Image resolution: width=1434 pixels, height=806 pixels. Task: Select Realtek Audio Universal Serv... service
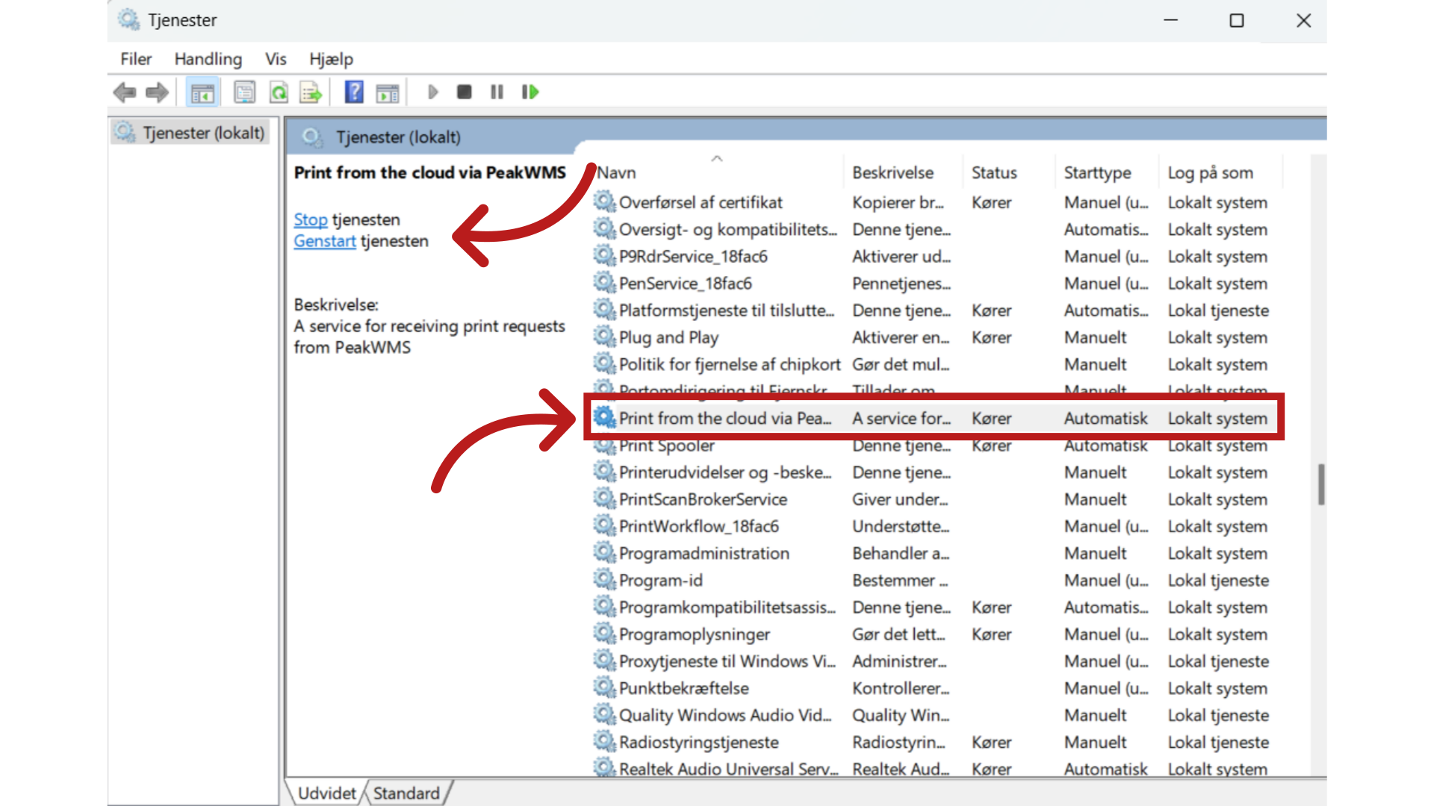click(x=729, y=769)
